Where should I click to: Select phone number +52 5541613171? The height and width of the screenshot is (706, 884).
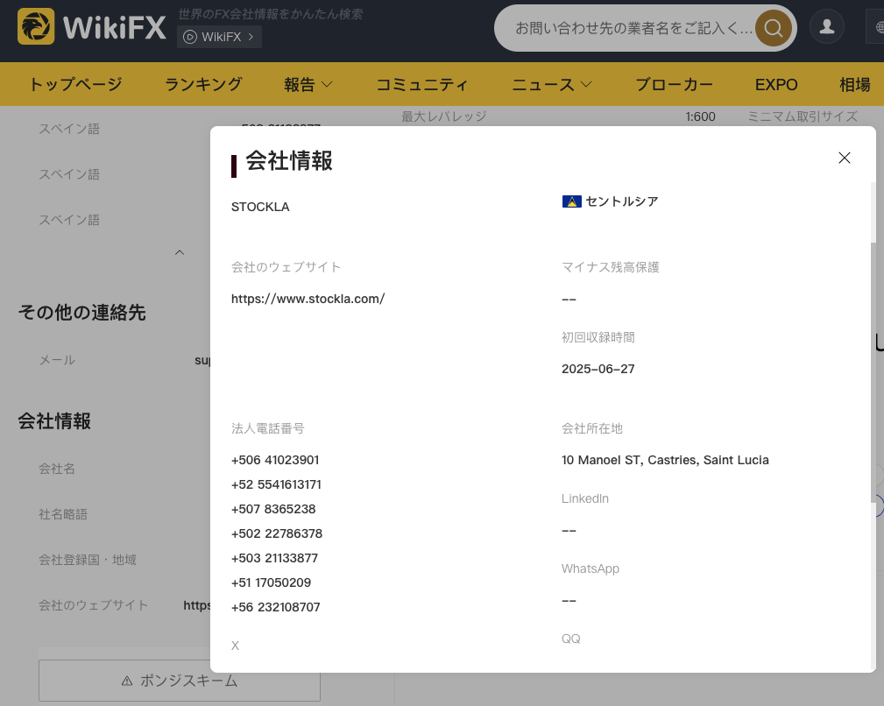point(276,484)
